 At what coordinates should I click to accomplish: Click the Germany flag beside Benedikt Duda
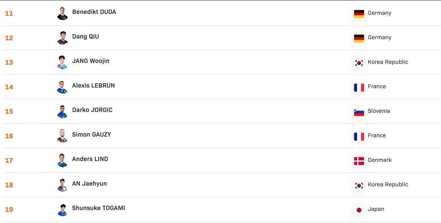pyautogui.click(x=359, y=14)
